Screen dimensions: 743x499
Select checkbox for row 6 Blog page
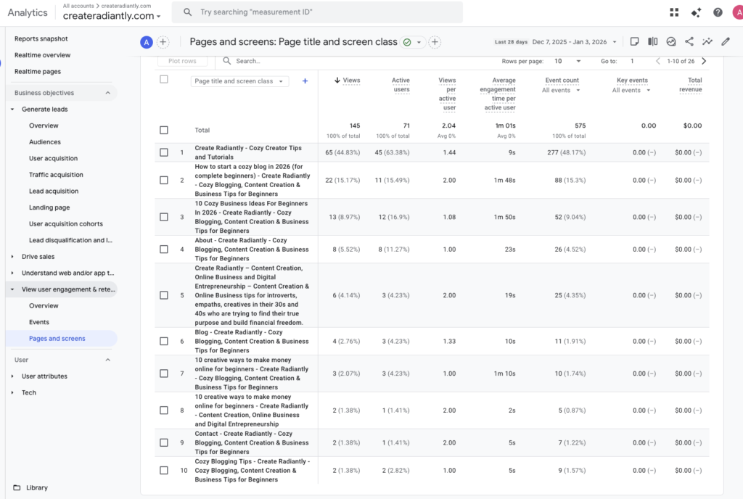(163, 342)
